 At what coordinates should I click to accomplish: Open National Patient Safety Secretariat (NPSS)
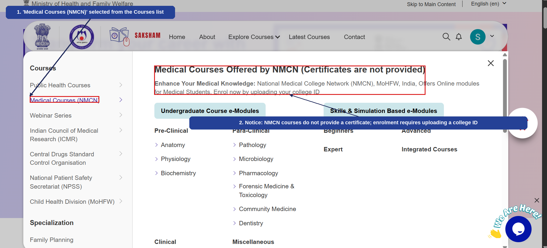click(x=61, y=182)
